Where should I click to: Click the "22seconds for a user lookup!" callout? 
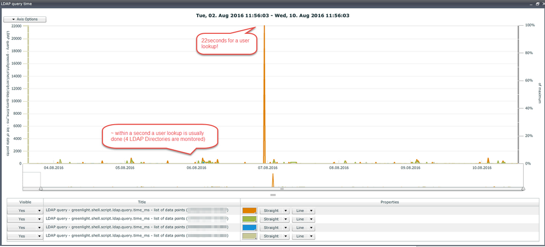[x=225, y=43]
